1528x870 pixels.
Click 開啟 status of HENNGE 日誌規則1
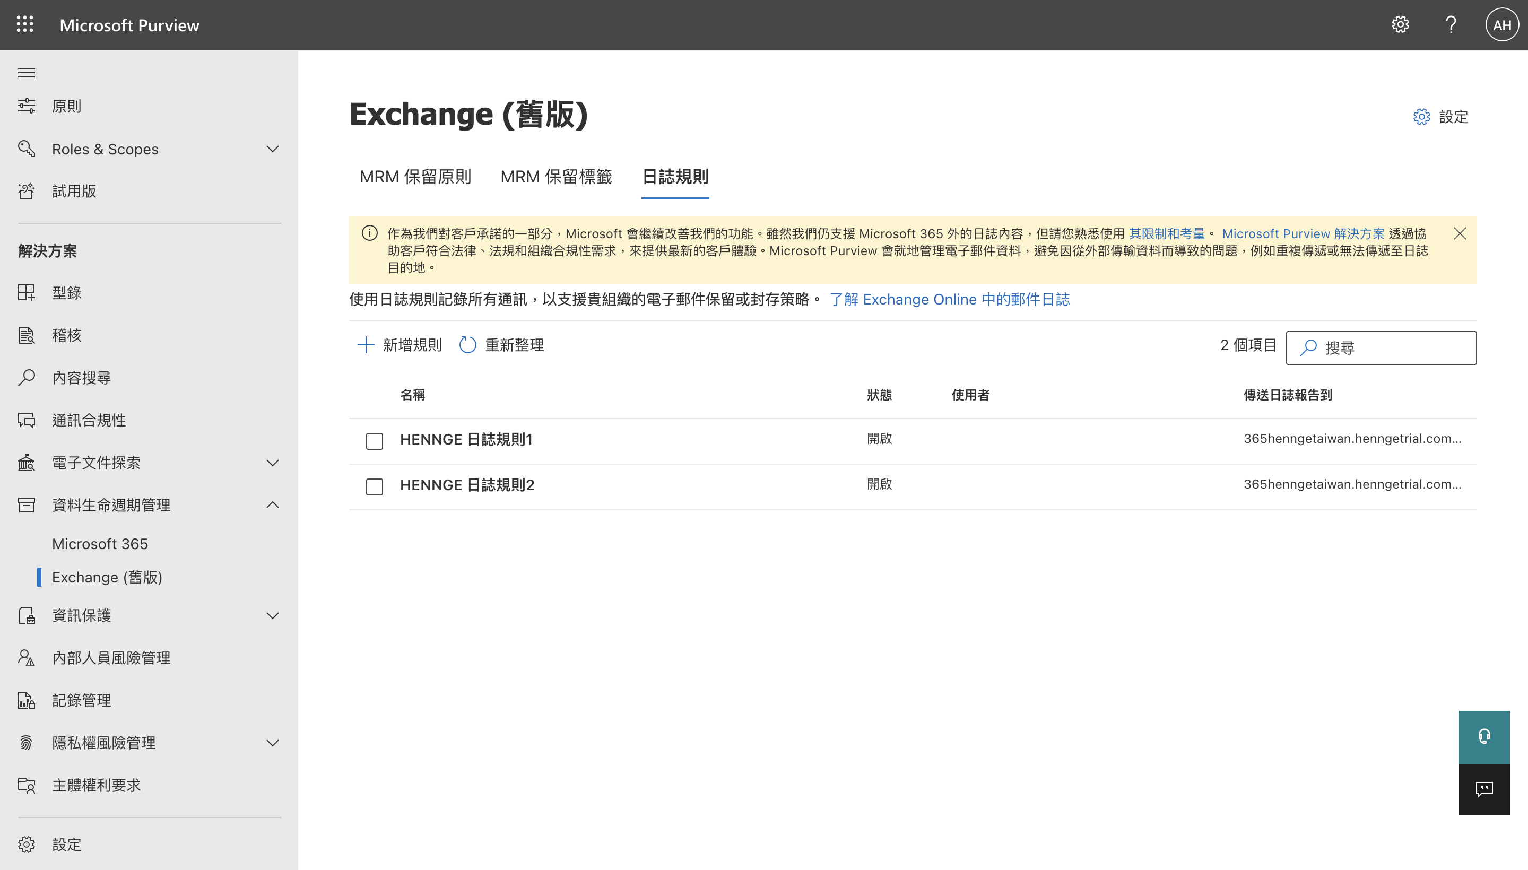pyautogui.click(x=879, y=439)
